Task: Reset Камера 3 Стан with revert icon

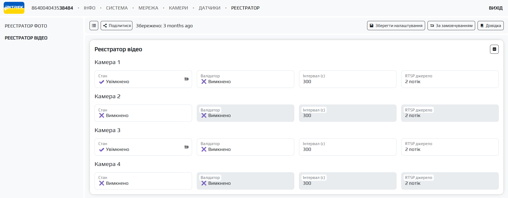Action: coord(186,147)
